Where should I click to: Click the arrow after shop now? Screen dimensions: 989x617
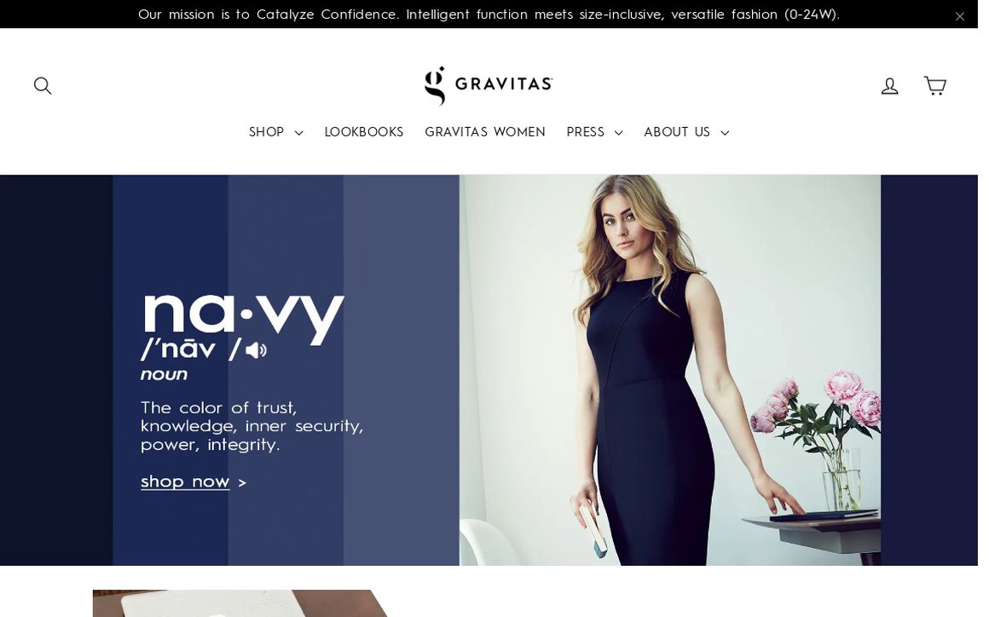tap(242, 483)
